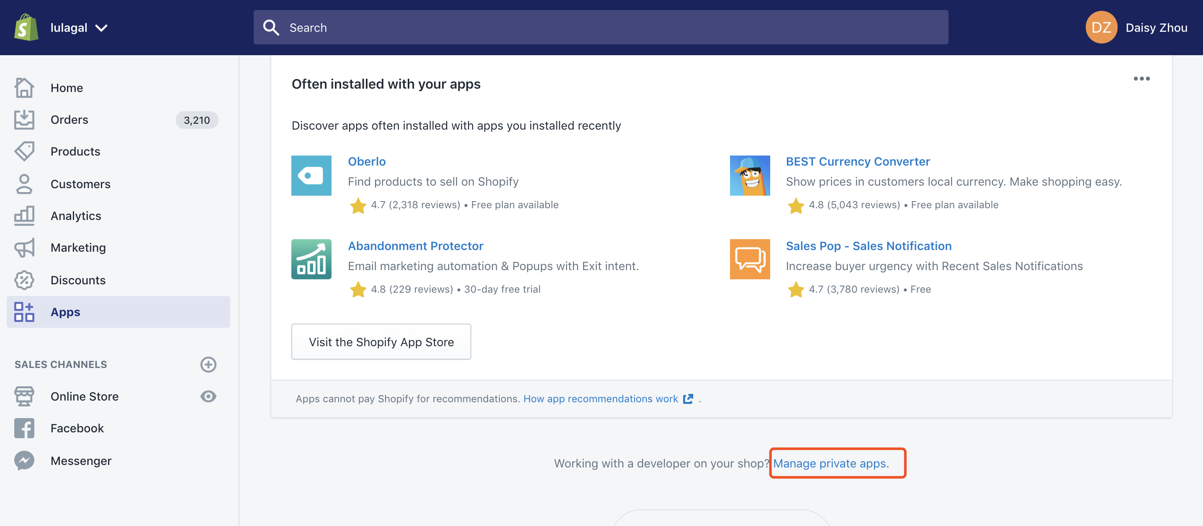The height and width of the screenshot is (526, 1203).
Task: Click Sales Pop's star rating icon
Action: click(x=796, y=289)
